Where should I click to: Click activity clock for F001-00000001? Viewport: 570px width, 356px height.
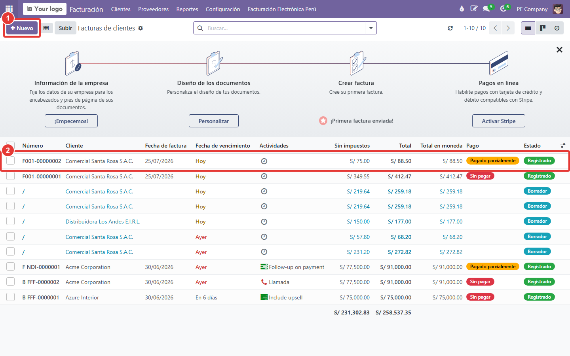(264, 176)
